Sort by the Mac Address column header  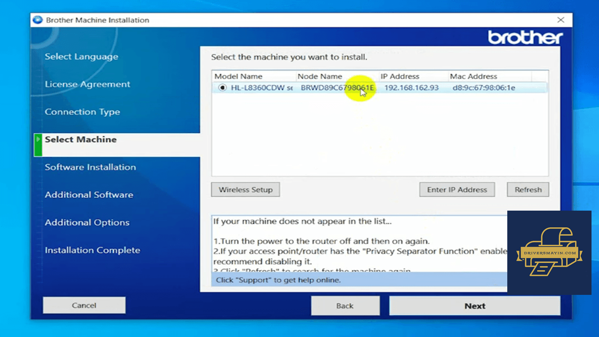click(474, 76)
